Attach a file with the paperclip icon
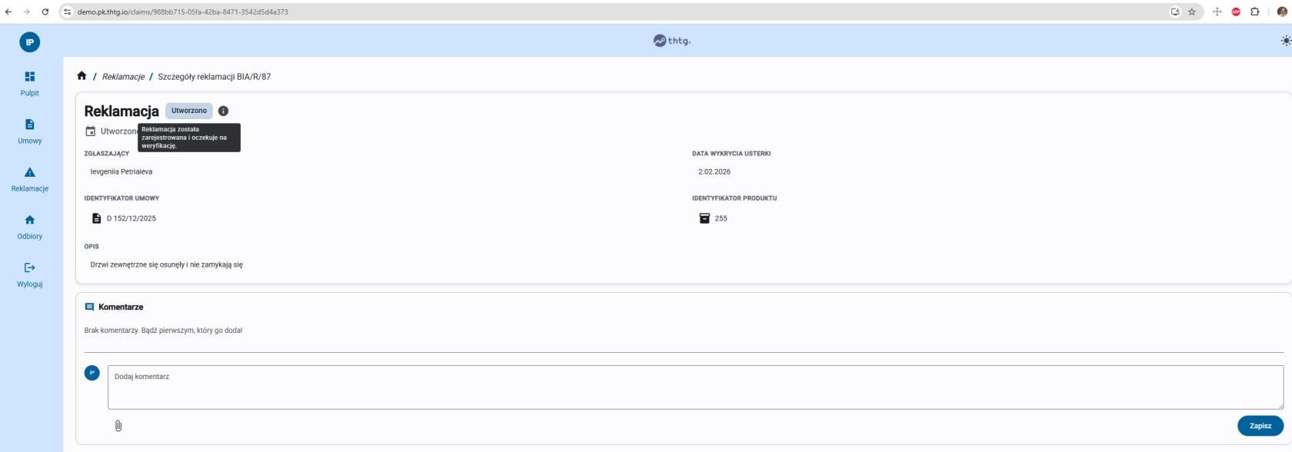Image resolution: width=1292 pixels, height=452 pixels. point(118,426)
